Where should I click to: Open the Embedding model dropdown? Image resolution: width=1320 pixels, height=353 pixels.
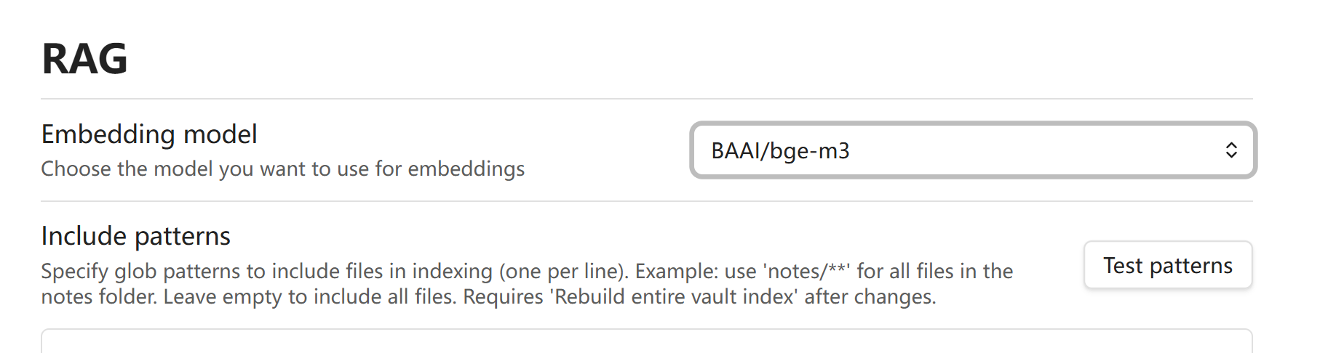pos(972,150)
